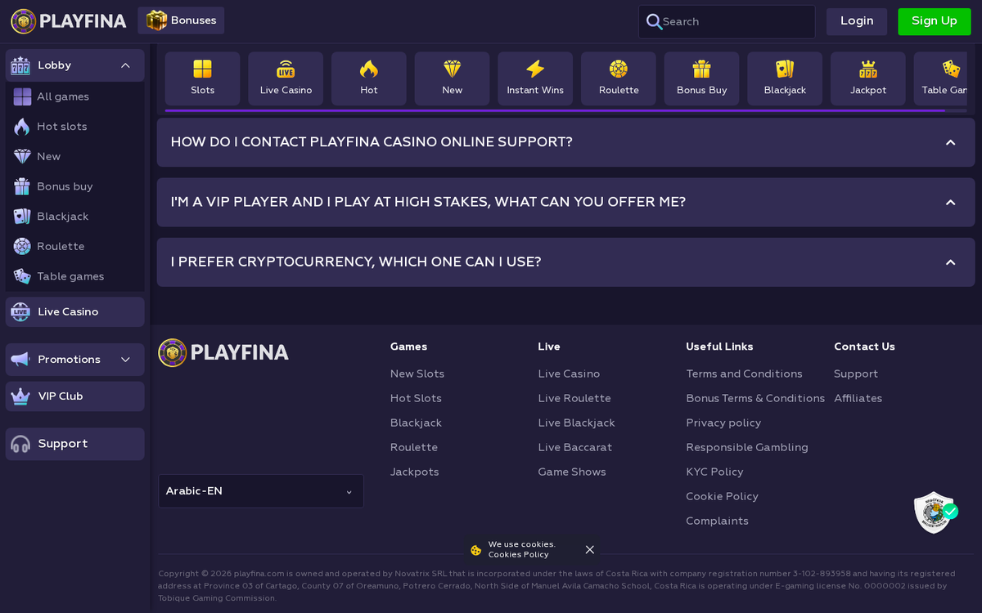Open footer Cookie Policy link

tap(722, 496)
